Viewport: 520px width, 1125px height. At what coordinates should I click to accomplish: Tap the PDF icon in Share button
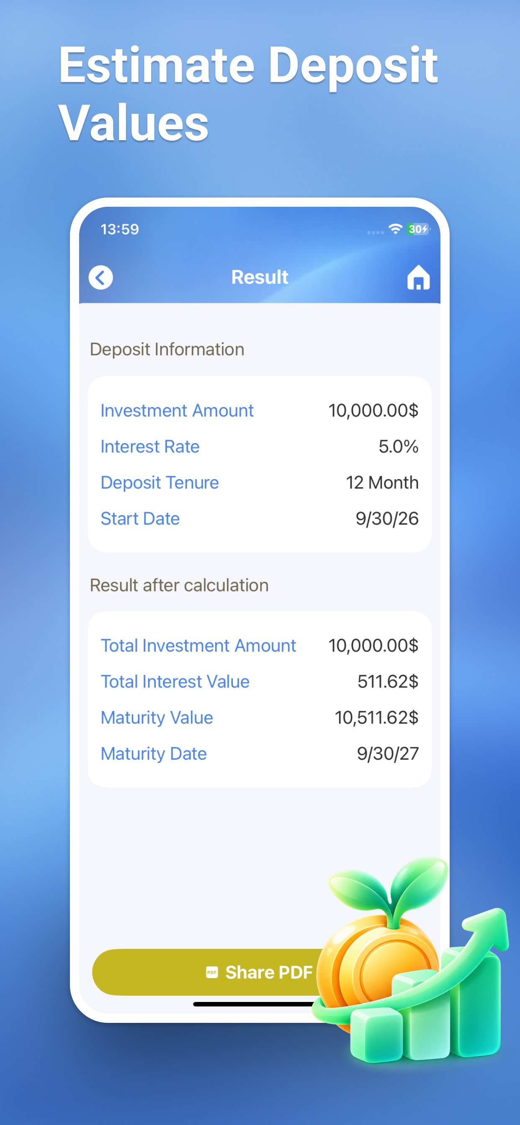[212, 973]
